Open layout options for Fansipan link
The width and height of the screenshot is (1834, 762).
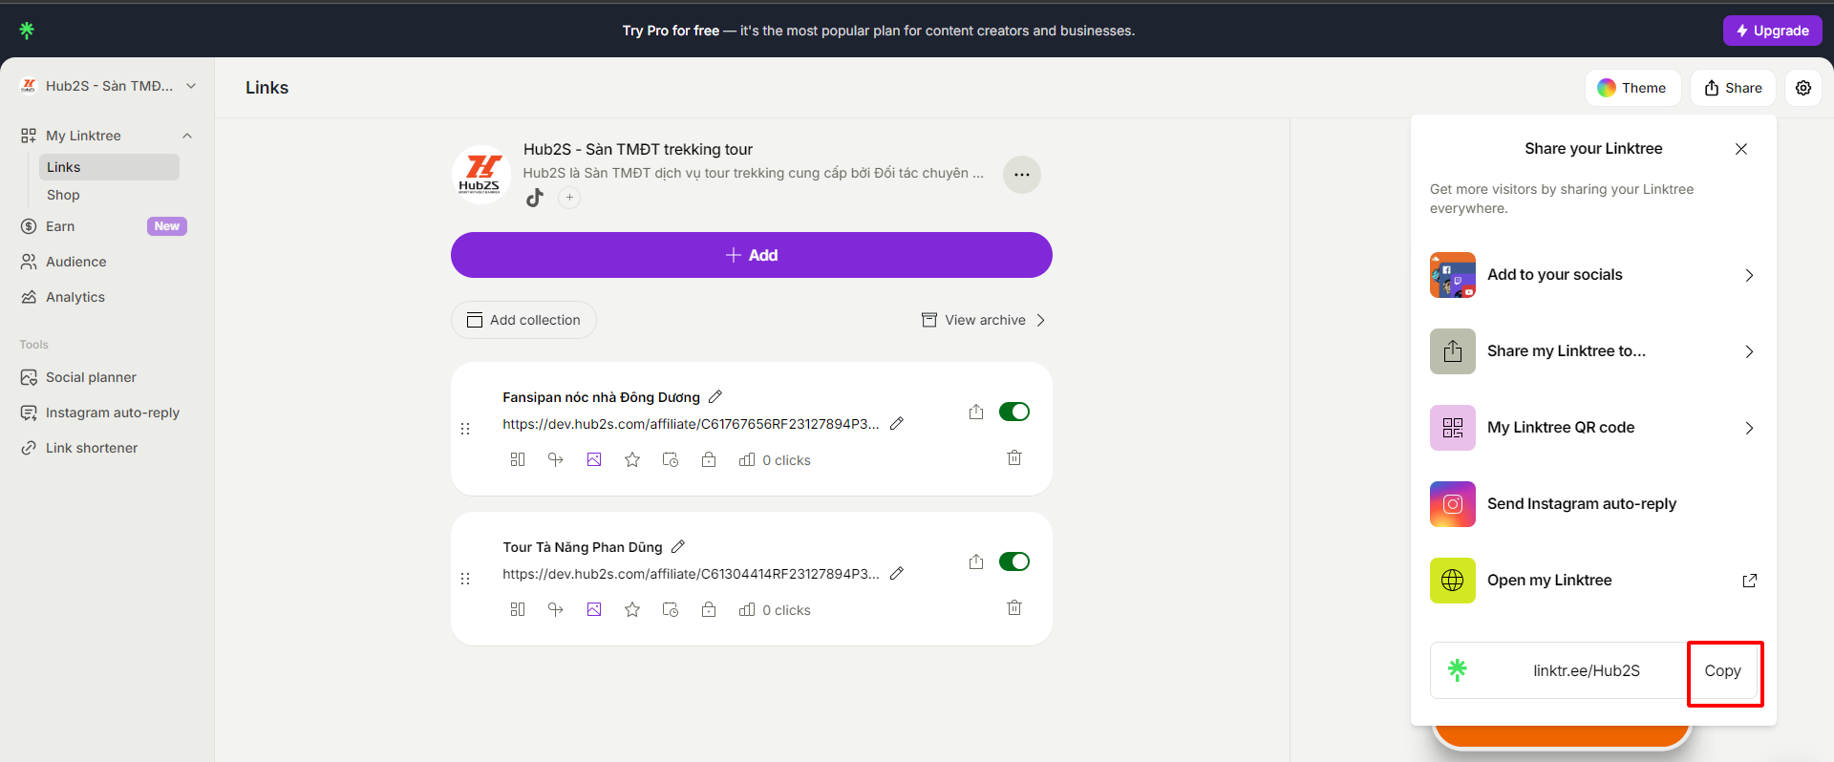point(518,459)
